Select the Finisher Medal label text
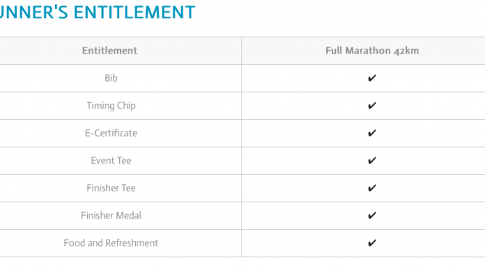Viewport: 485px width, 268px height. (x=111, y=216)
